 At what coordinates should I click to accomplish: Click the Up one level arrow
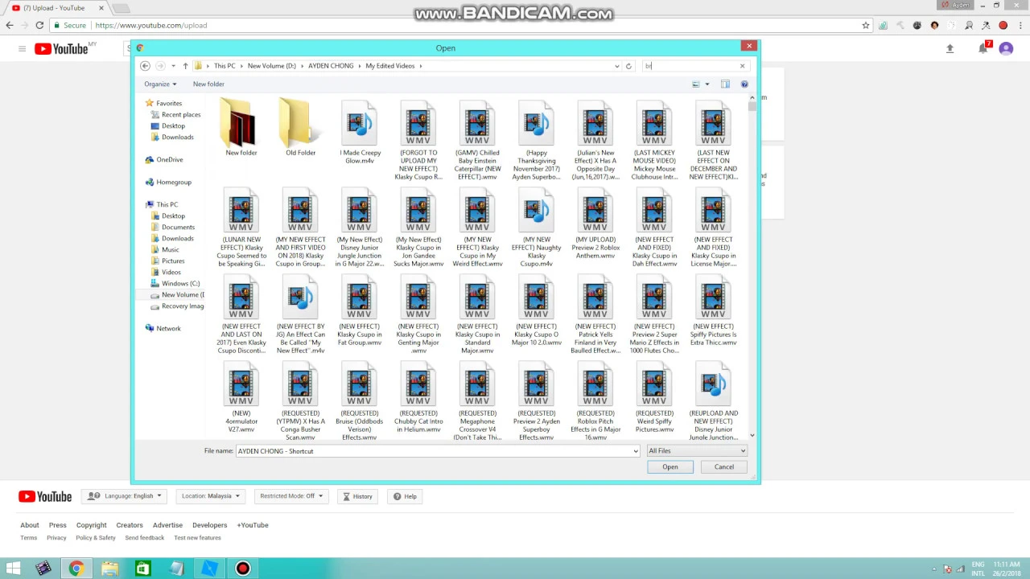pyautogui.click(x=185, y=66)
